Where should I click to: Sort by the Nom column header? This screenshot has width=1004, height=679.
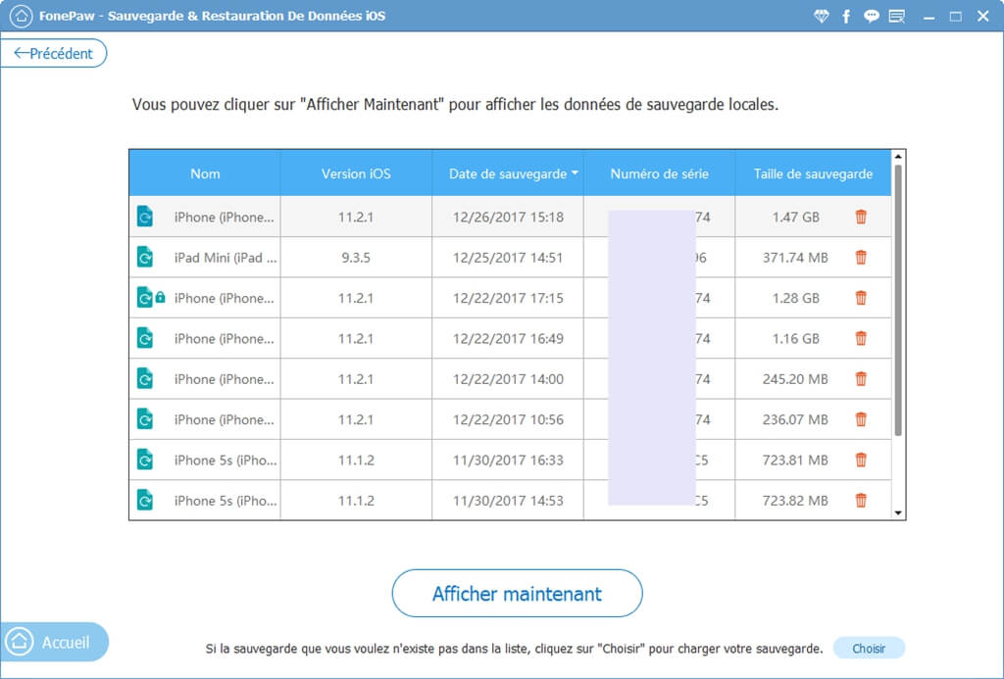pyautogui.click(x=205, y=173)
